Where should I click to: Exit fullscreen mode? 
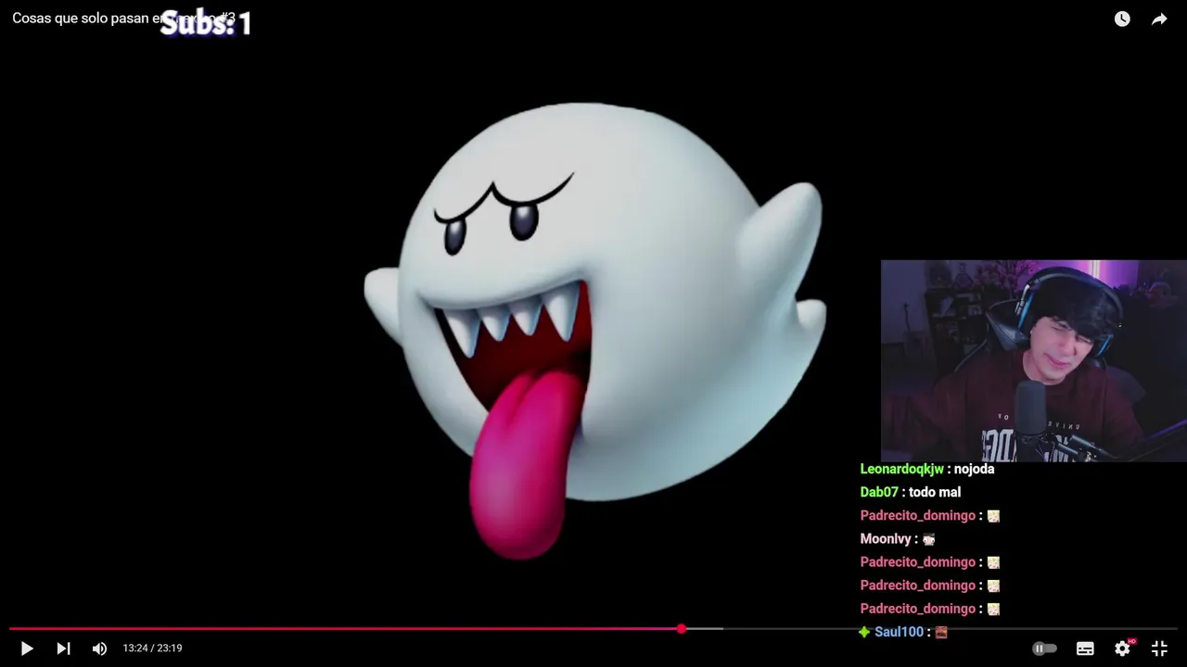coord(1159,648)
